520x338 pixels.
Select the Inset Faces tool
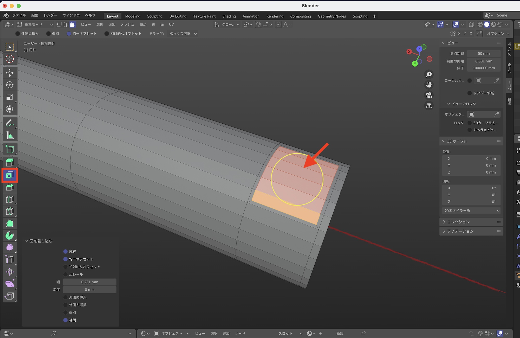click(x=10, y=175)
